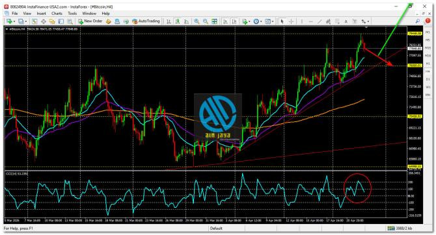Viewport: 436px width, 235px height.
Task: Open the File menu
Action: tap(14, 14)
